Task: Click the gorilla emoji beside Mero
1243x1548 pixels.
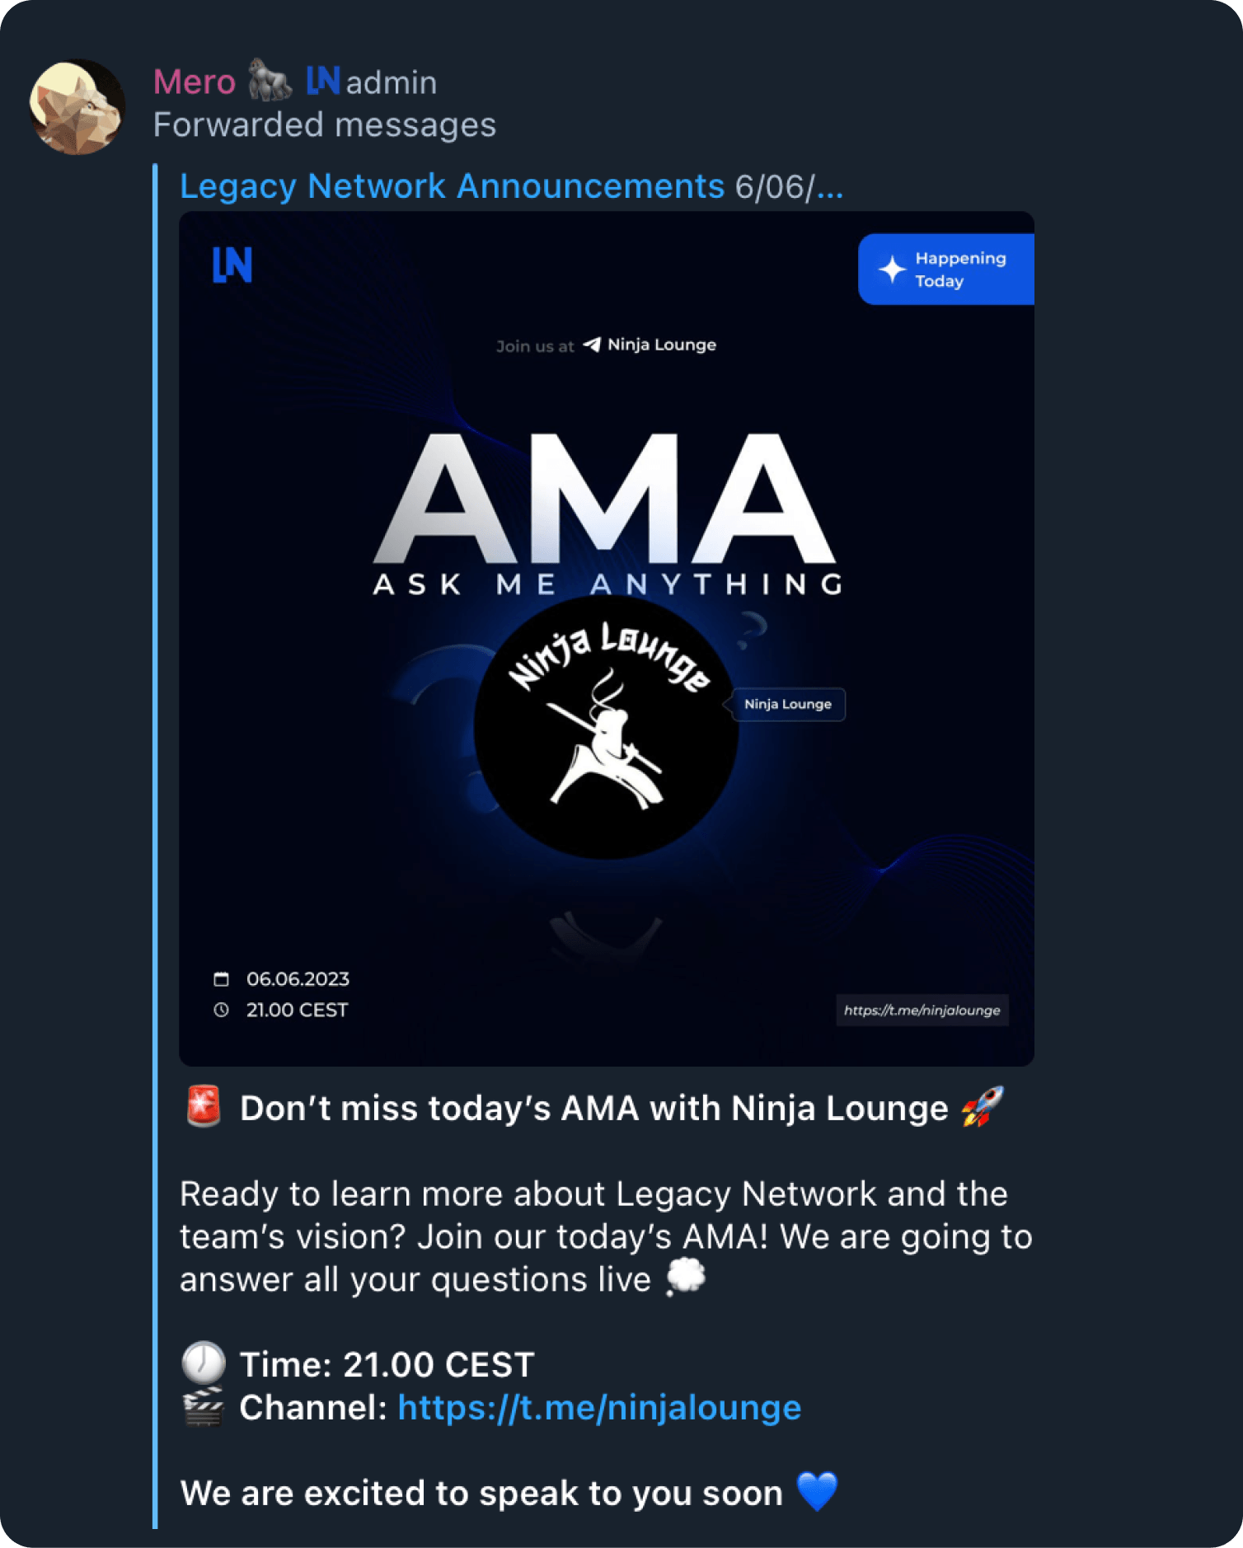Action: (x=270, y=81)
